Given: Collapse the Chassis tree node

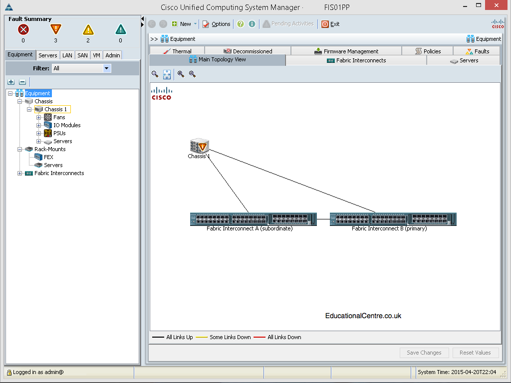Looking at the screenshot, I should (19, 101).
